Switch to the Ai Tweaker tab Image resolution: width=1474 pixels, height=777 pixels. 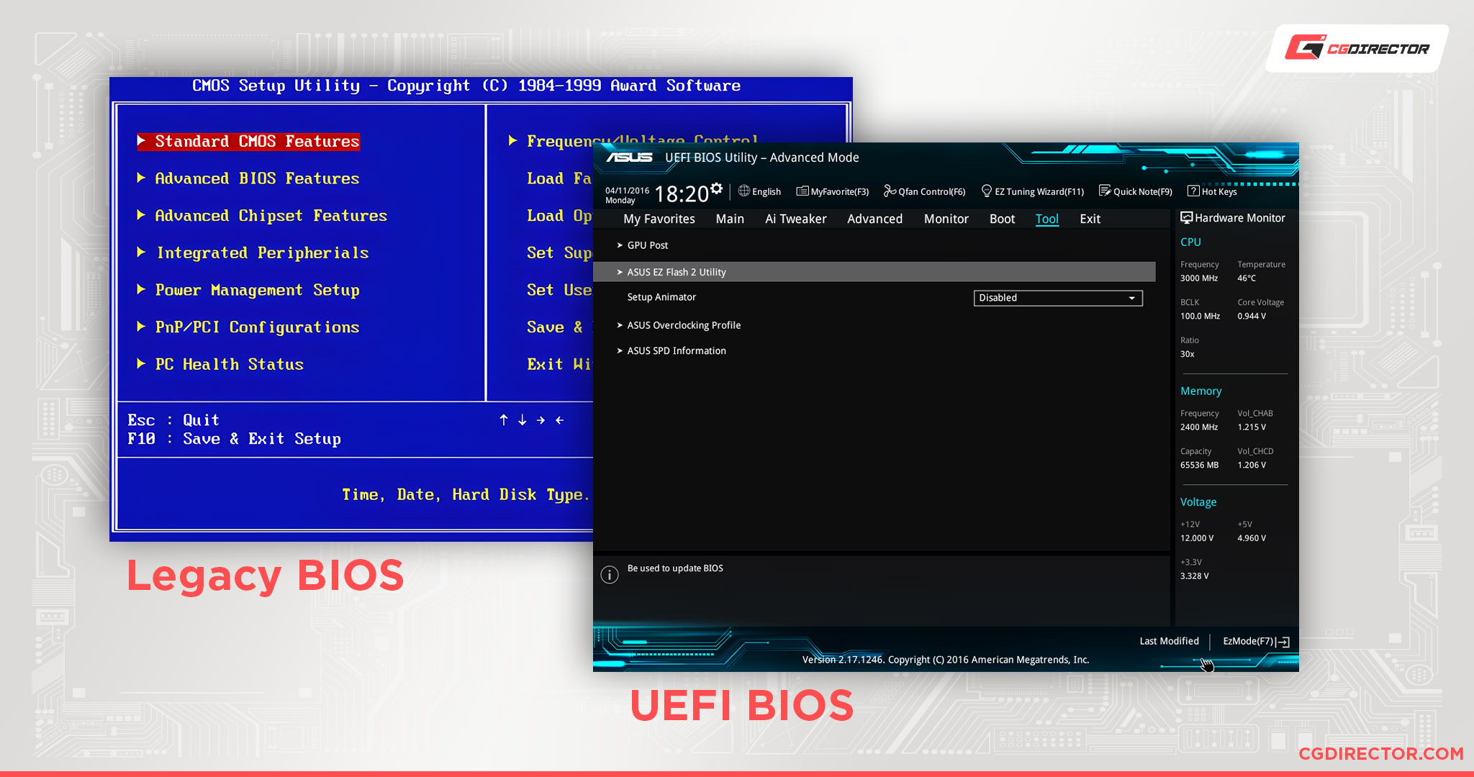click(x=795, y=219)
